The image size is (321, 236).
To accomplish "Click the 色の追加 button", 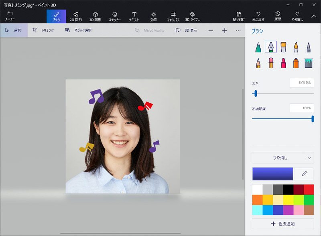I will [283, 224].
